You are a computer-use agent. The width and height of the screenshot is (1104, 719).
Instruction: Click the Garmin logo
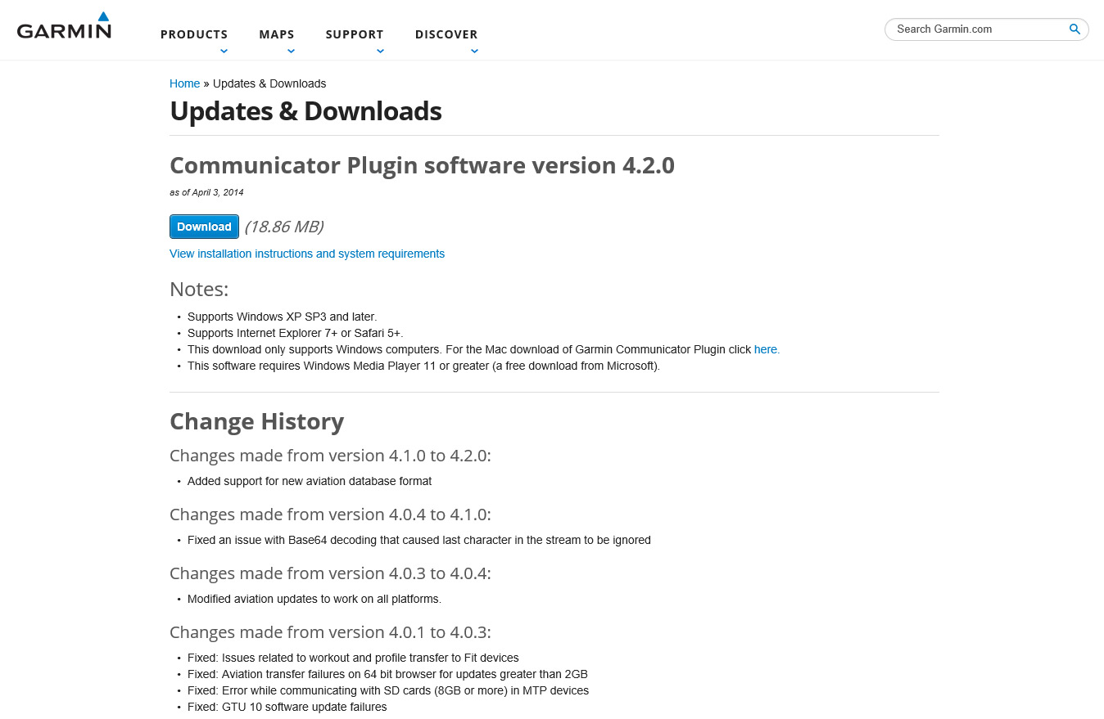[64, 26]
